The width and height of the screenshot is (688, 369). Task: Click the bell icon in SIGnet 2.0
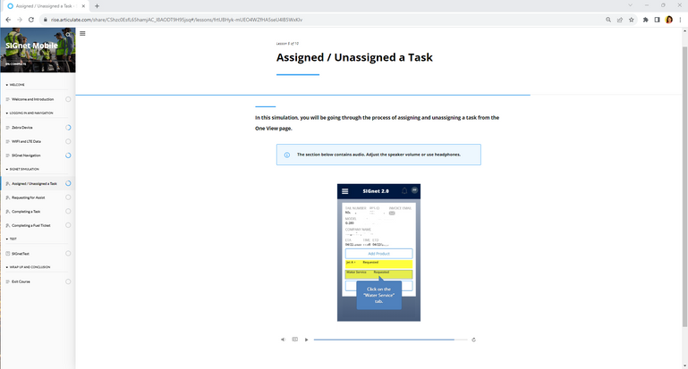click(x=404, y=191)
